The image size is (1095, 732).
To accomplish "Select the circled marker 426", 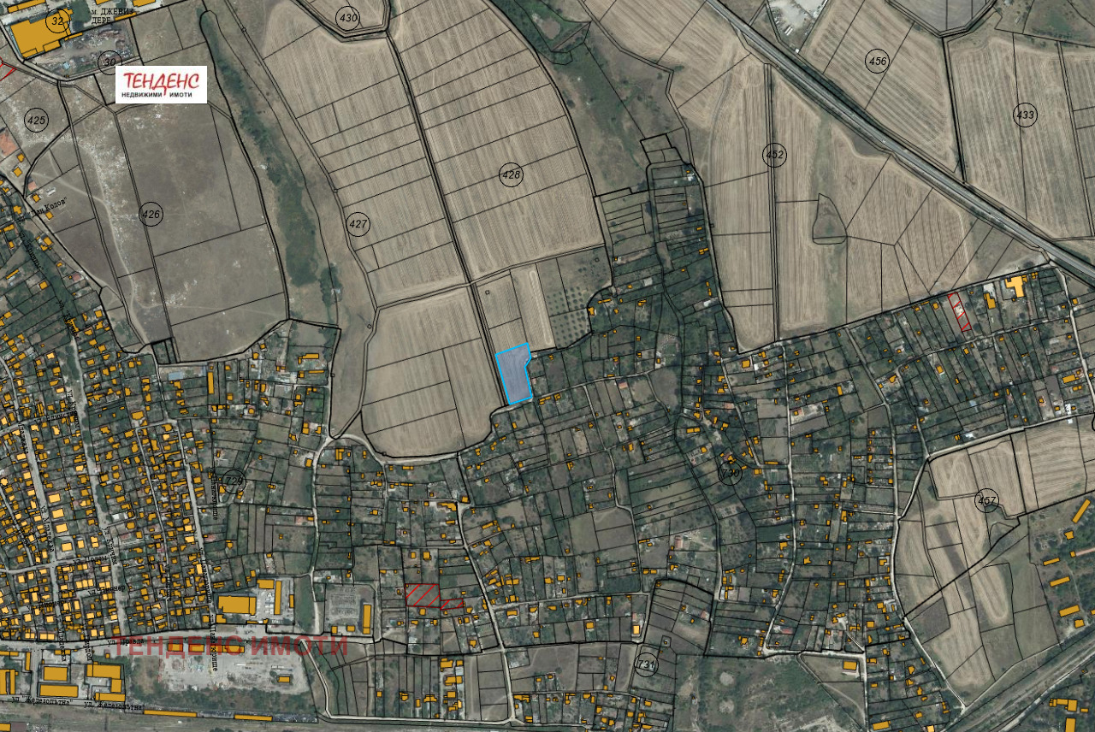I will [151, 214].
